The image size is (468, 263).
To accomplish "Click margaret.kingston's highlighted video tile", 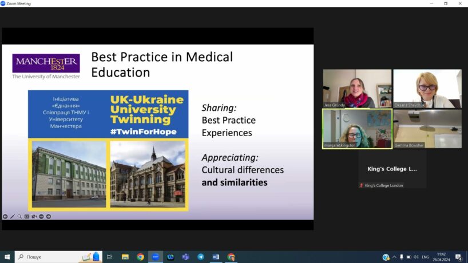I will click(357, 129).
